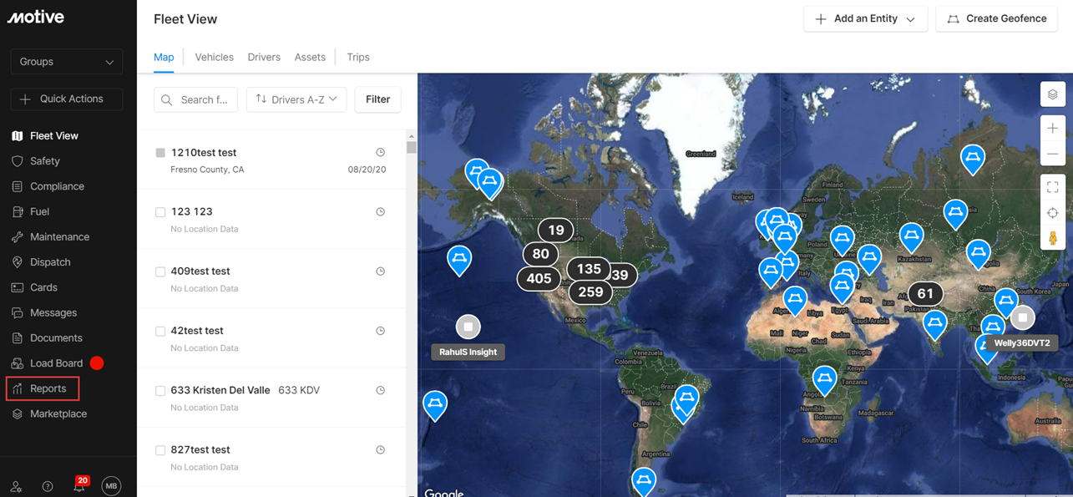Image resolution: width=1073 pixels, height=497 pixels.
Task: Expand the Add an Entity dropdown
Action: point(865,18)
